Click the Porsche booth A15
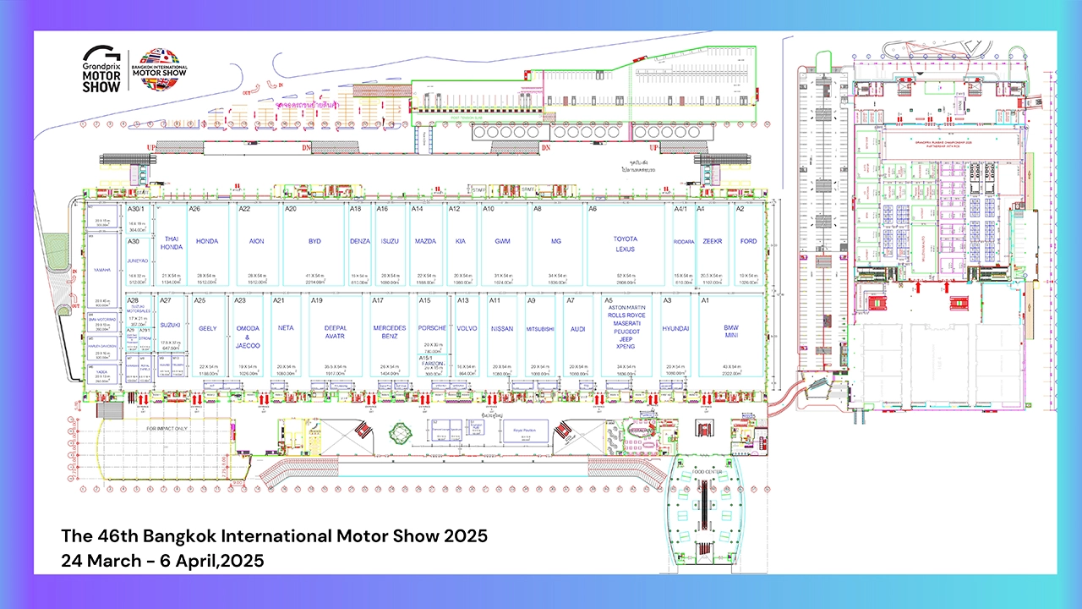 pos(432,328)
